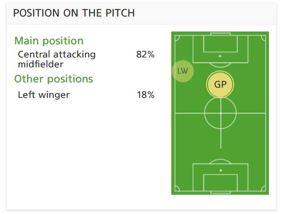Screen dimensions: 283x214
Task: Click the bottom-right corner arc
Action: tap(263, 188)
